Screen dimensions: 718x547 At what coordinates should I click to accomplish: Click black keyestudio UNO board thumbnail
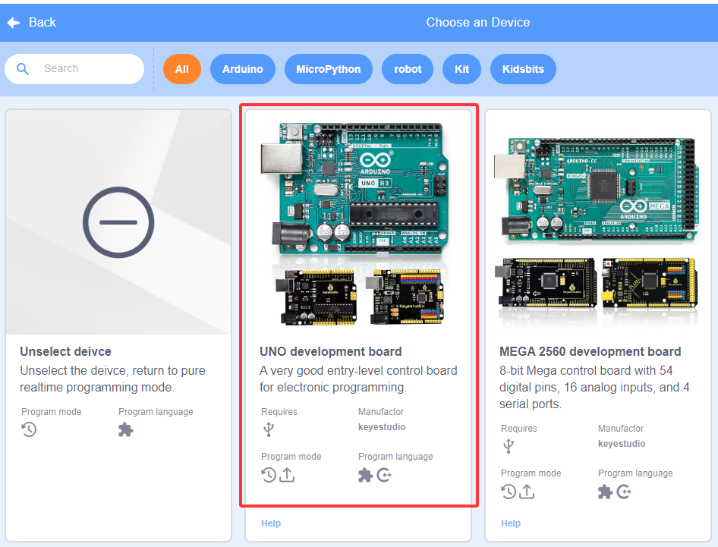(316, 297)
